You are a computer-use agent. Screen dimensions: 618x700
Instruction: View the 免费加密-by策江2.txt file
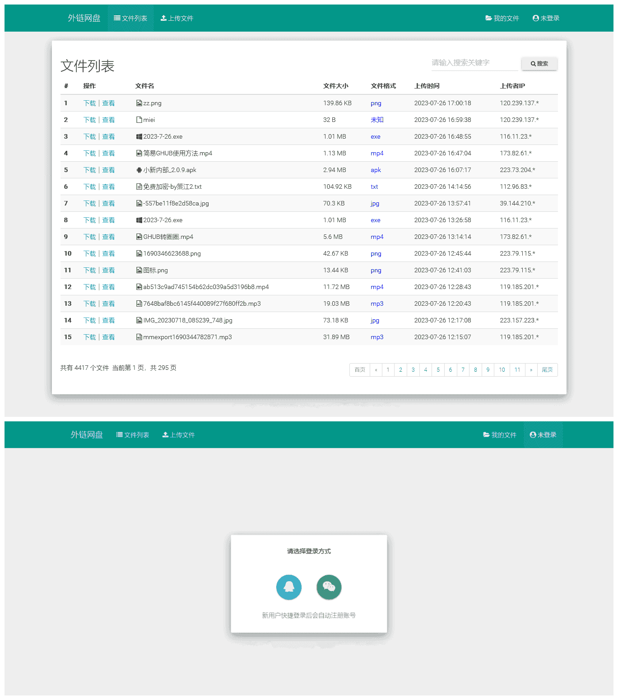108,187
